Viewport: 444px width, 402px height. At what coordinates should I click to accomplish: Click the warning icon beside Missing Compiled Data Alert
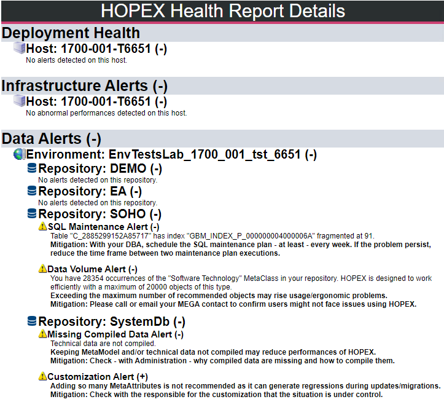tap(42, 334)
